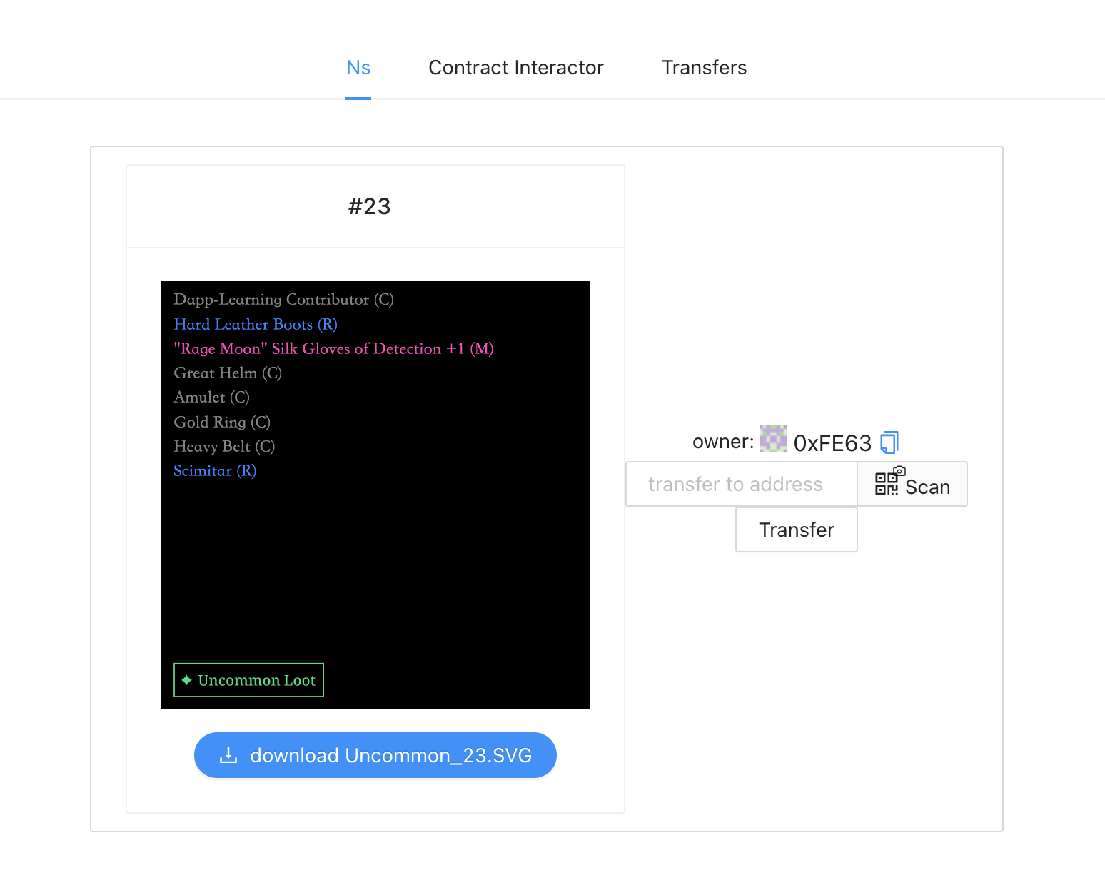The width and height of the screenshot is (1105, 875).
Task: Click the Transfer button
Action: (x=797, y=530)
